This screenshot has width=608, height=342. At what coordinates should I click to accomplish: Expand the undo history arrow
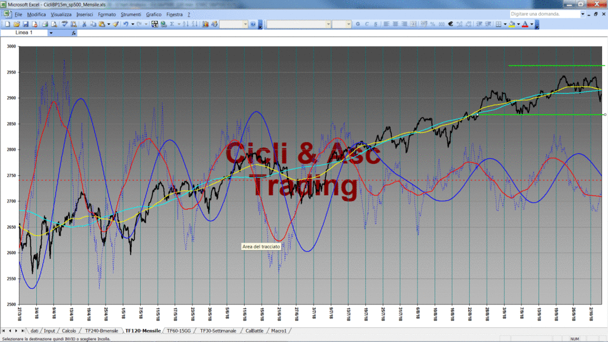click(x=132, y=24)
